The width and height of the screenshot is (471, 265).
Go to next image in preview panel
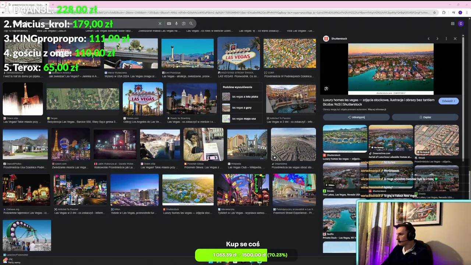tap(437, 39)
